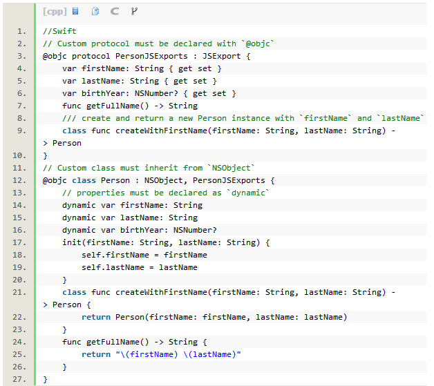434x386 pixels.
Task: Click the copy code icon
Action: [95, 11]
